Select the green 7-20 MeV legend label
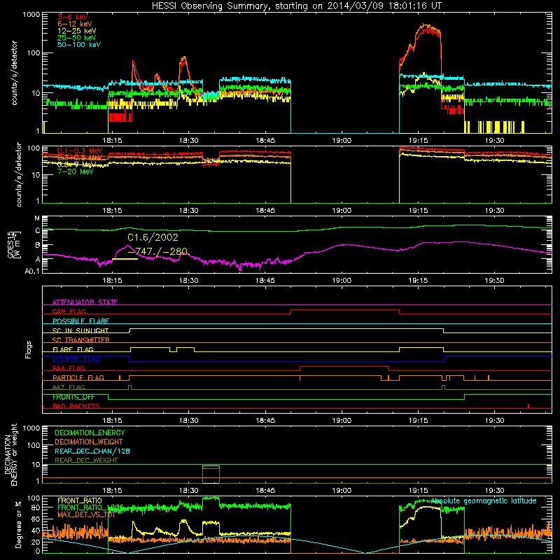The height and width of the screenshot is (560, 560). (x=75, y=171)
